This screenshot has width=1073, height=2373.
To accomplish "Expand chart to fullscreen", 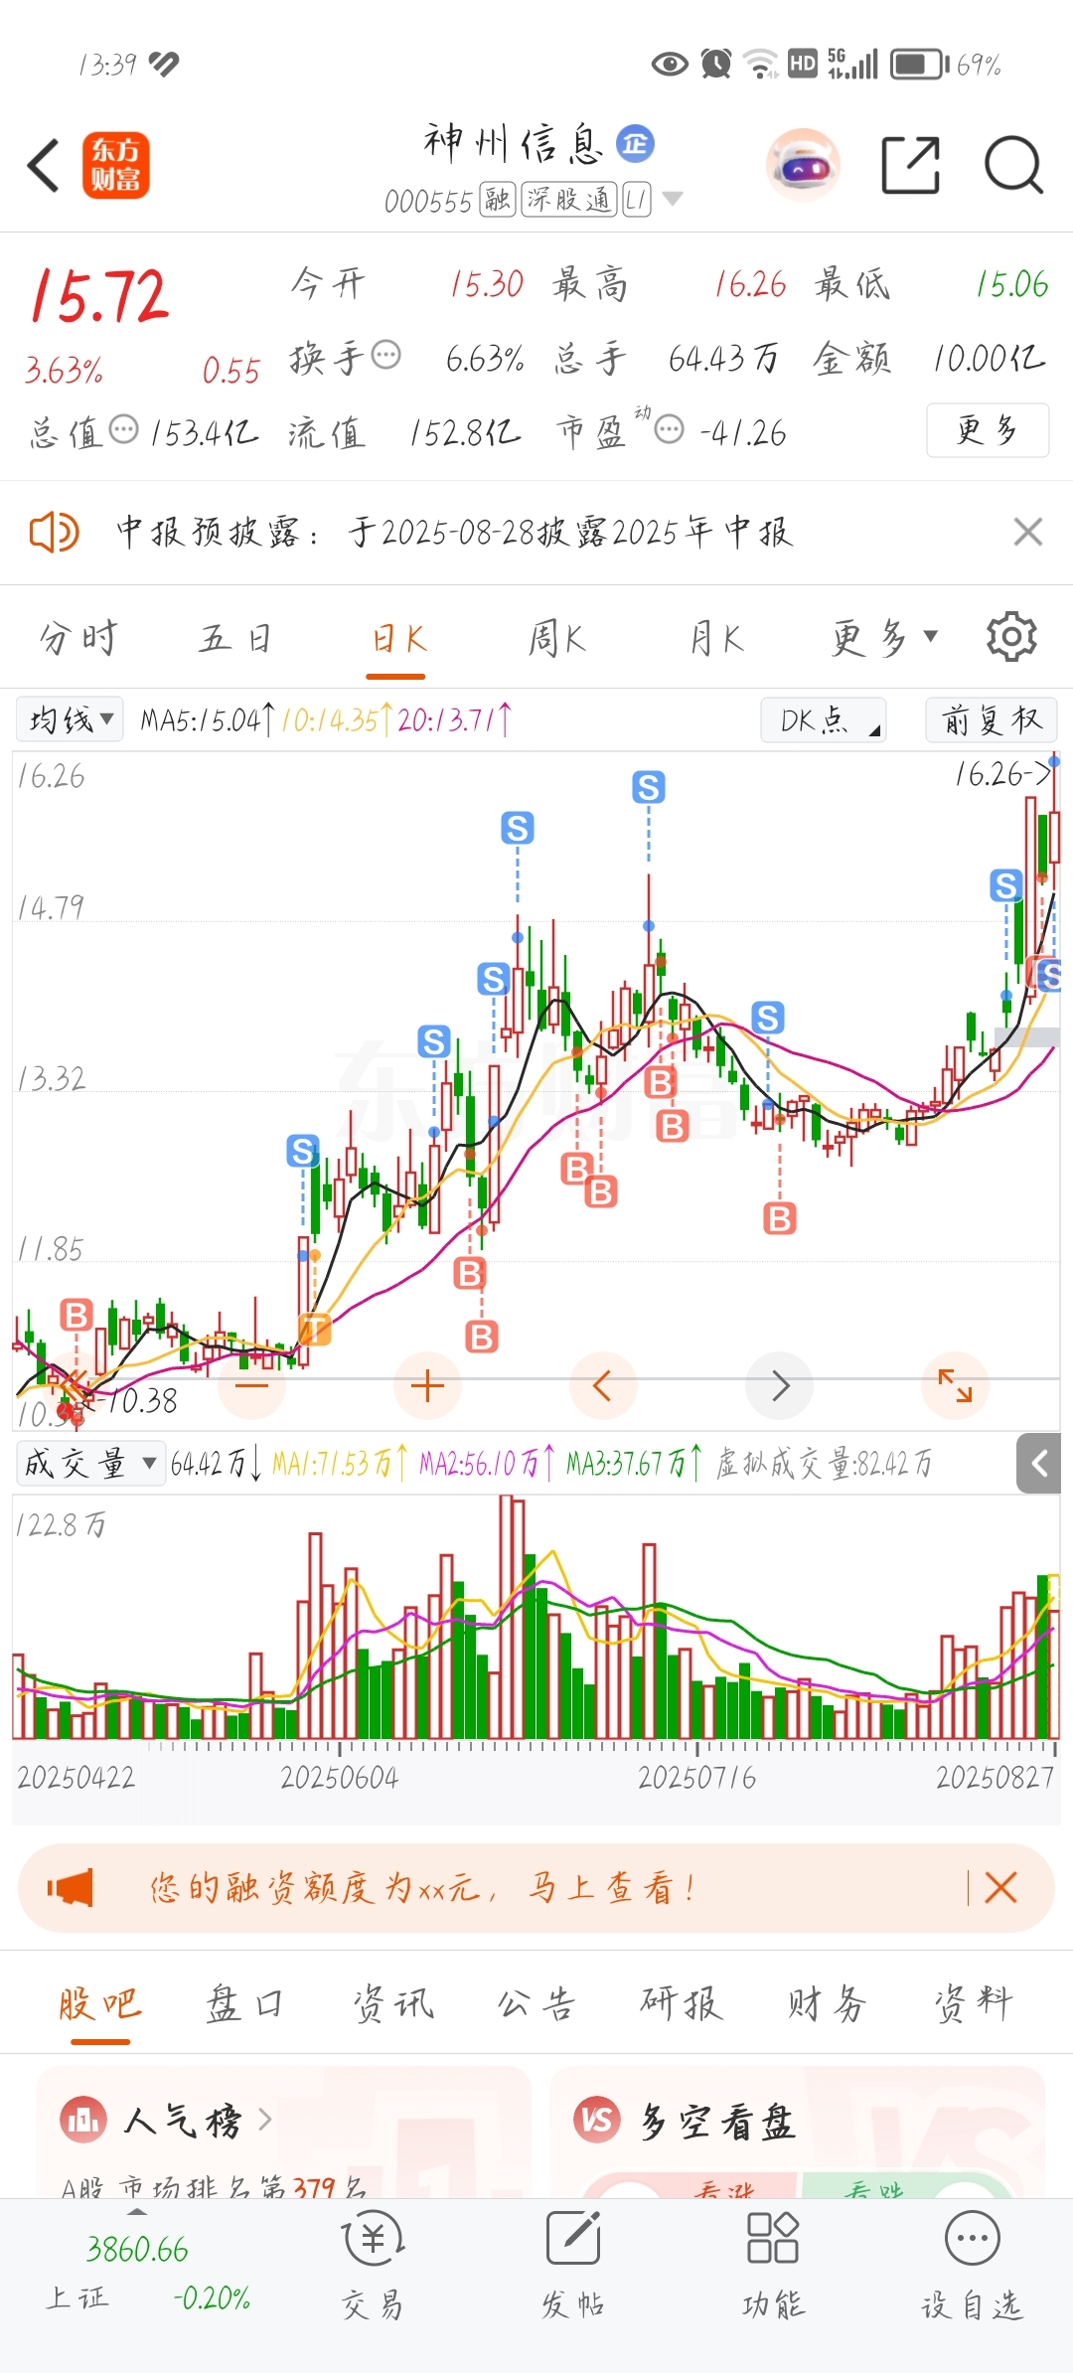I will tap(955, 1385).
